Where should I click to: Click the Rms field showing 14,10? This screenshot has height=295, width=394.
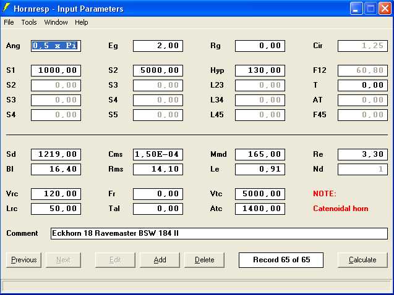pyautogui.click(x=158, y=169)
